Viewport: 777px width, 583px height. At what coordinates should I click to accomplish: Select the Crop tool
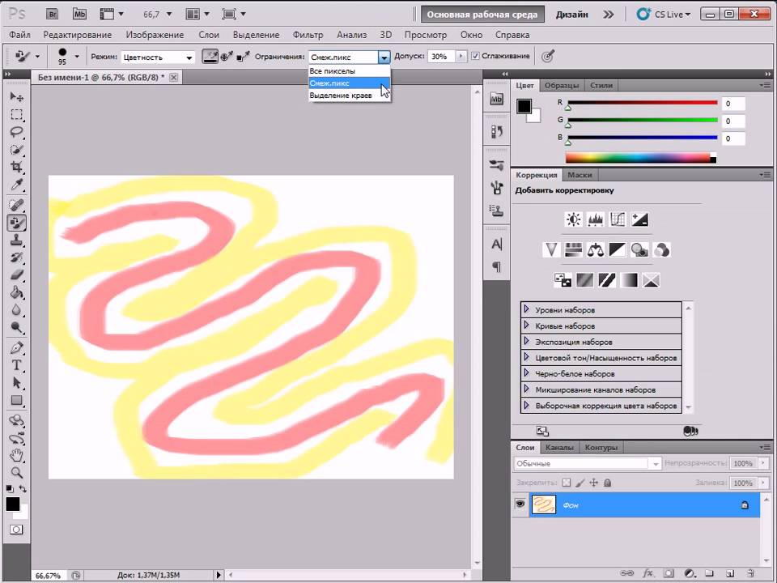[16, 168]
